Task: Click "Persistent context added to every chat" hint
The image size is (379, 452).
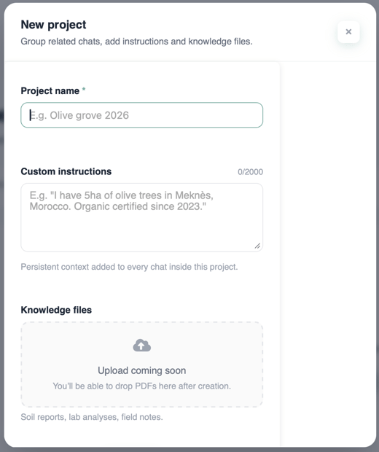Action: tap(129, 267)
